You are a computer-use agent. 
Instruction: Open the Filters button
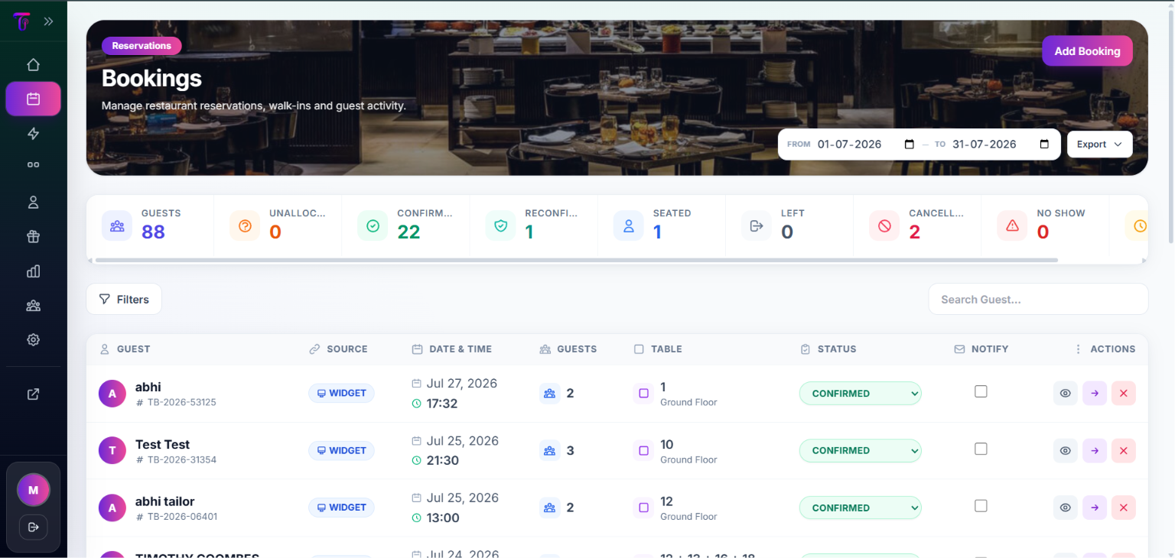point(124,299)
